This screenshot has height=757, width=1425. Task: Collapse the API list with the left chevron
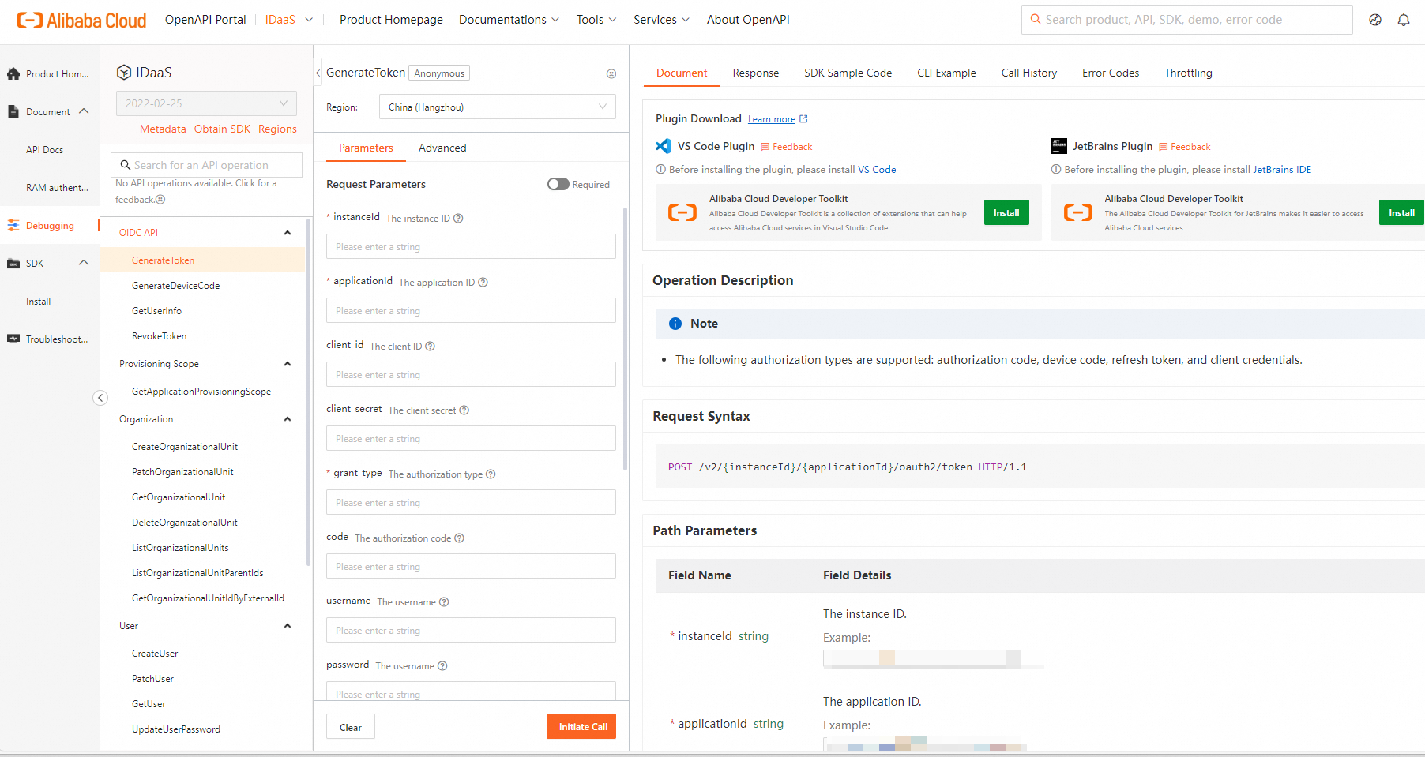[x=318, y=73]
